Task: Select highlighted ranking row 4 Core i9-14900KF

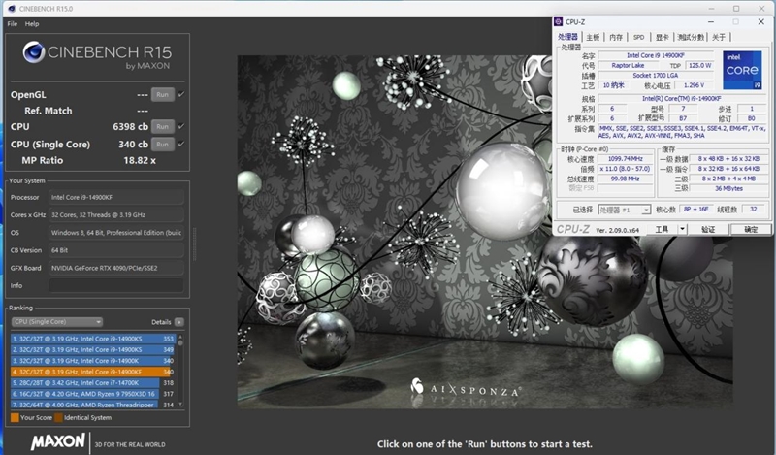Action: (x=92, y=372)
